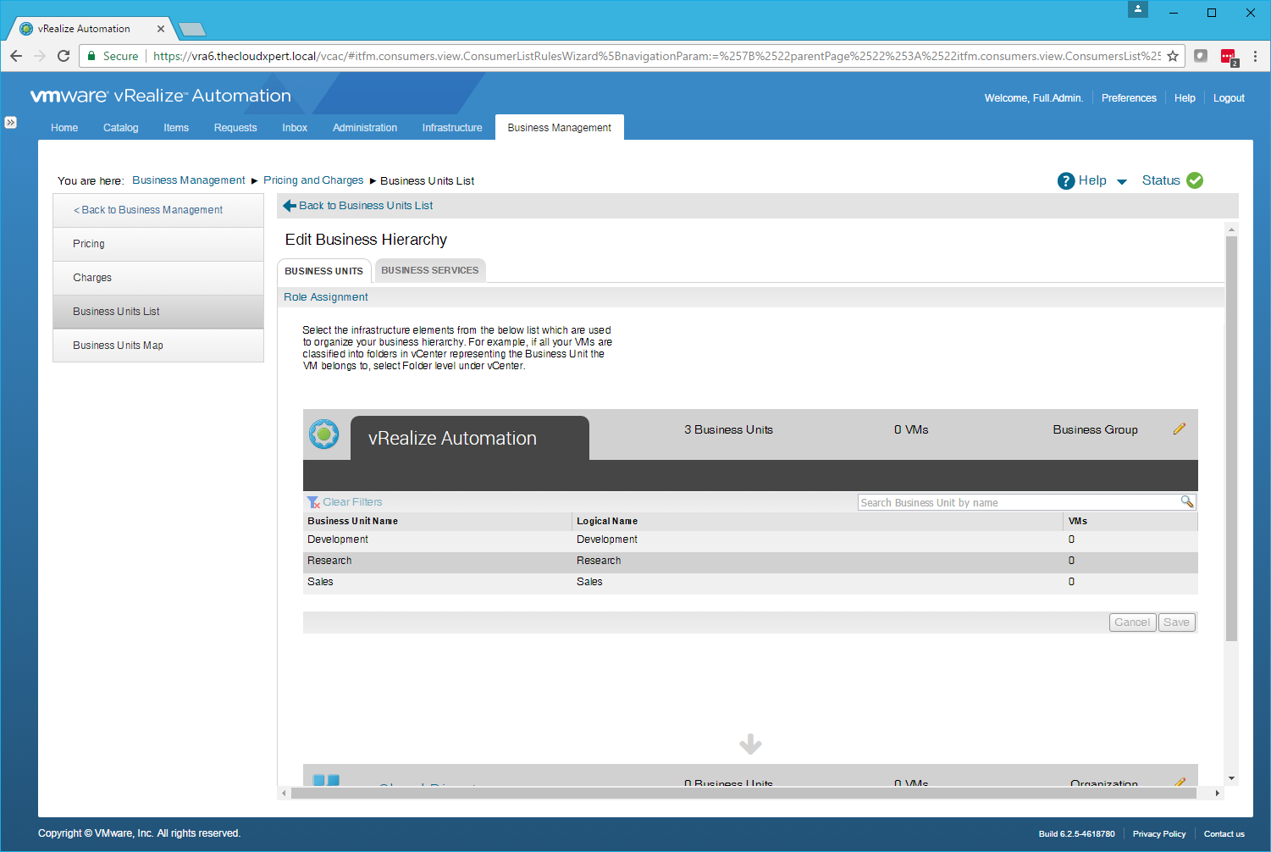Click the blue Help question mark icon
Screen dimensions: 1271x852
click(1066, 180)
